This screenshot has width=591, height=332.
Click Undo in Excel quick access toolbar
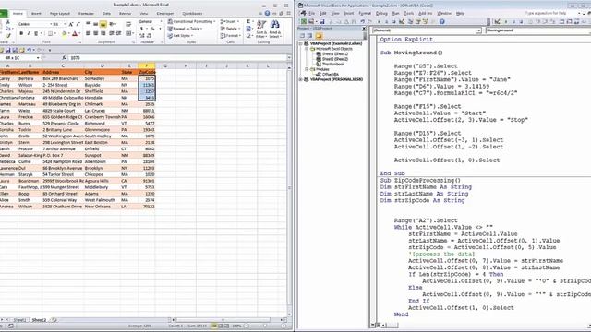tap(29, 50)
